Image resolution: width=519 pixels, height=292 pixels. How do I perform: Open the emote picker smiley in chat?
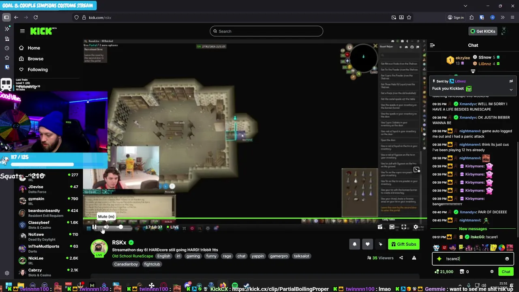coord(507,259)
